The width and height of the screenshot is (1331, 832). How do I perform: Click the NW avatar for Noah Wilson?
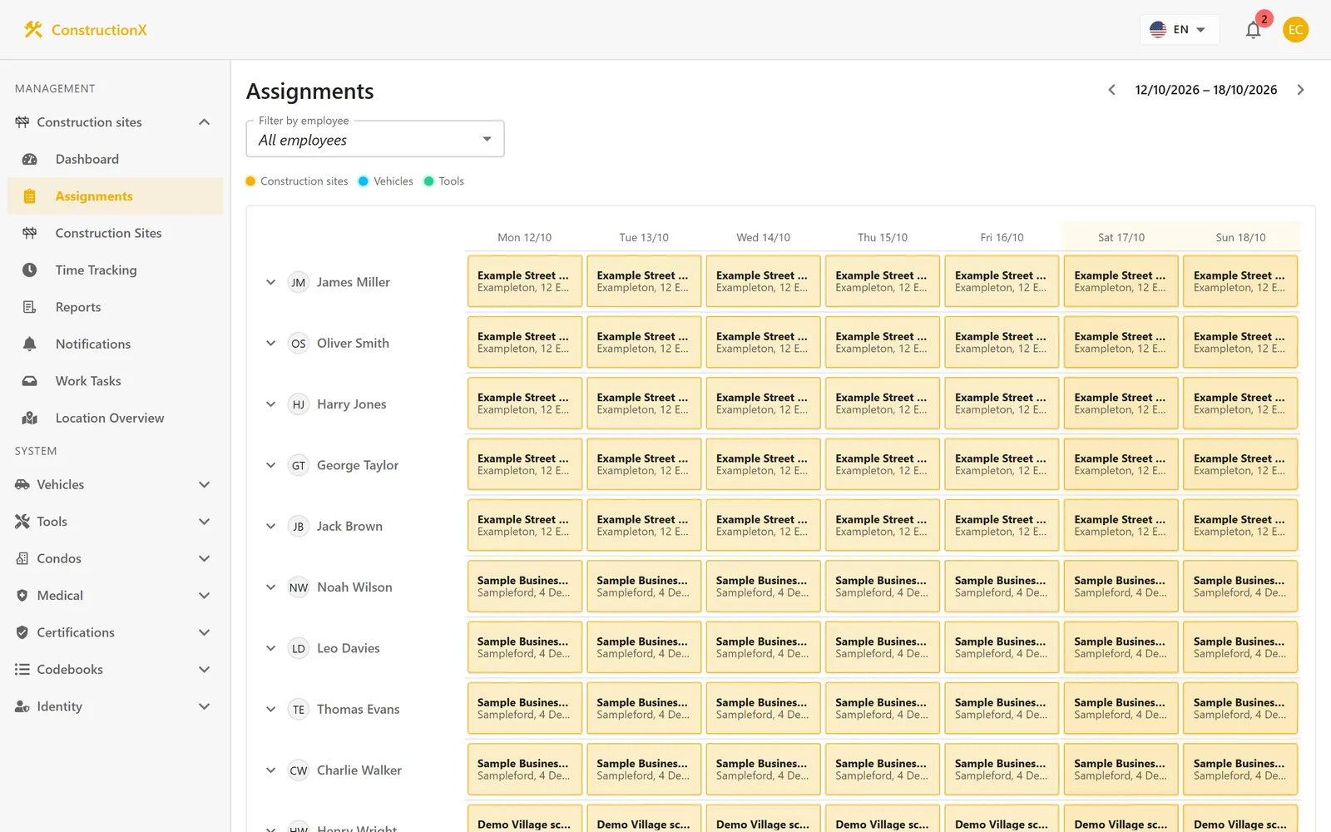[x=298, y=587]
